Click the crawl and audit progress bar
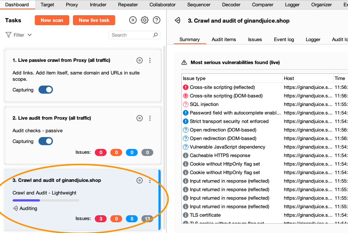 [46, 200]
